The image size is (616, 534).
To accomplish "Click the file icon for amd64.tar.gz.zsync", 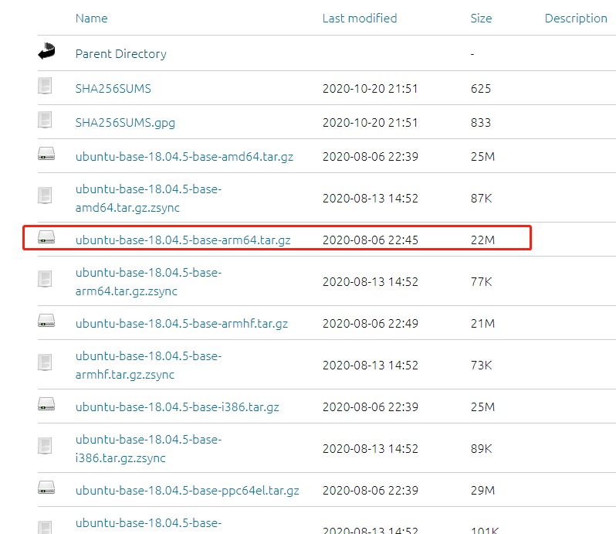I will 45,196.
